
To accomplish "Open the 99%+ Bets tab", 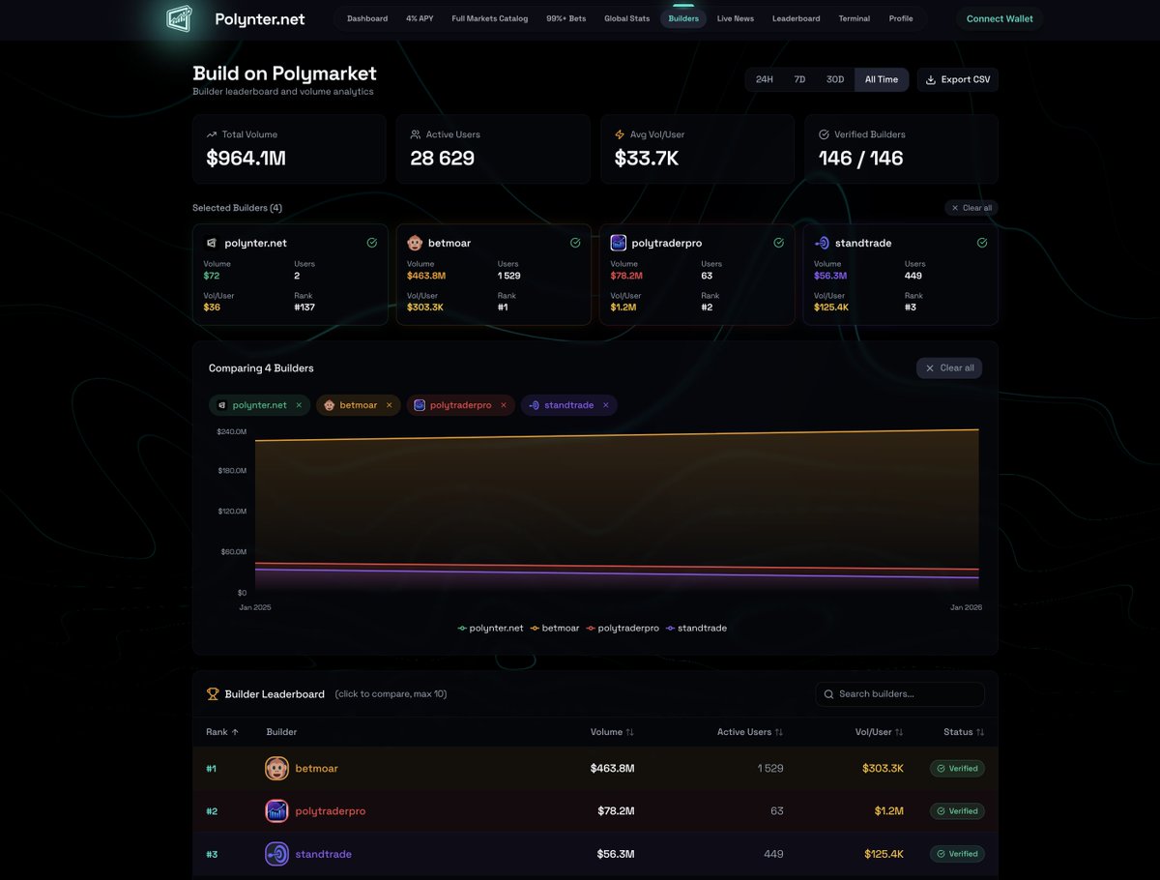I will pyautogui.click(x=565, y=18).
